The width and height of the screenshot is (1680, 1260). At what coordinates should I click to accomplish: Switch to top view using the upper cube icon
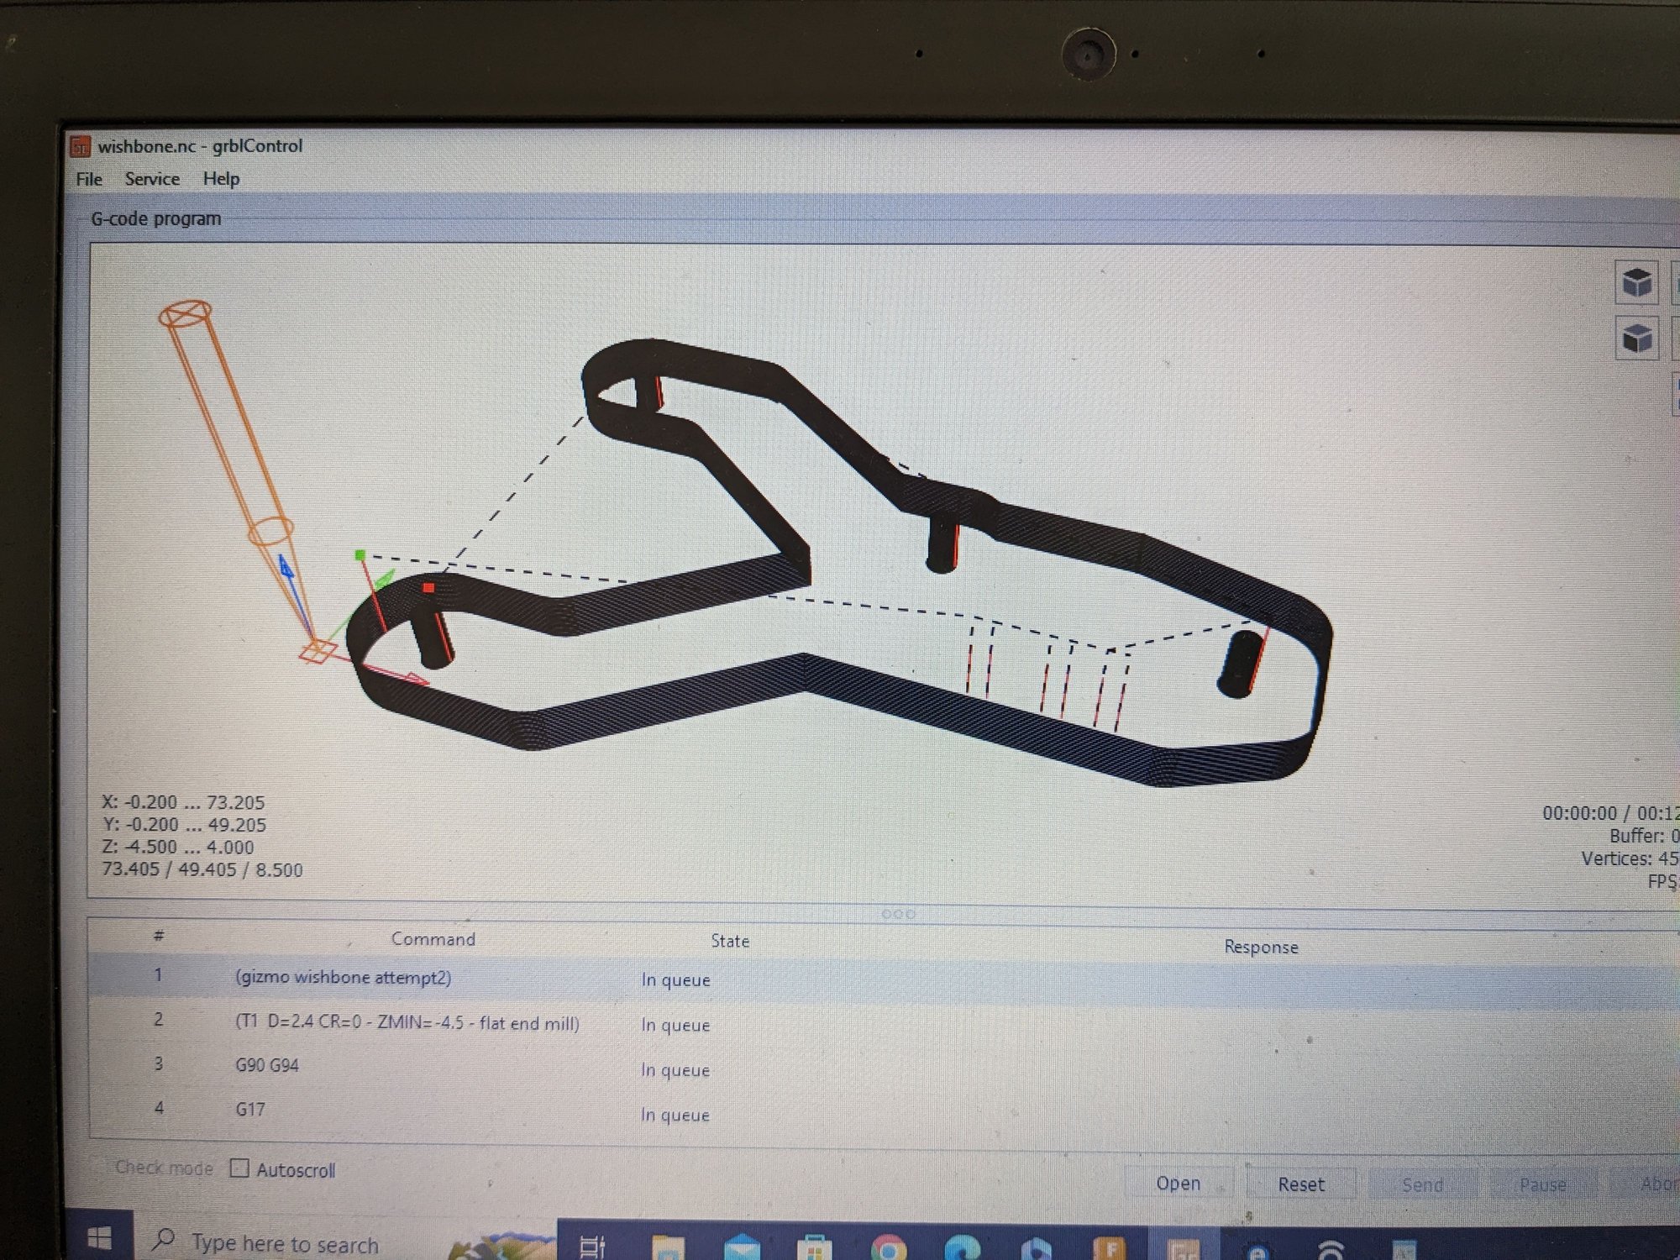pos(1638,284)
